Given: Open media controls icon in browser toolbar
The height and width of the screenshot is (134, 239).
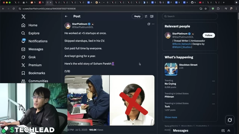Looking at the screenshot, I should click(226, 9).
